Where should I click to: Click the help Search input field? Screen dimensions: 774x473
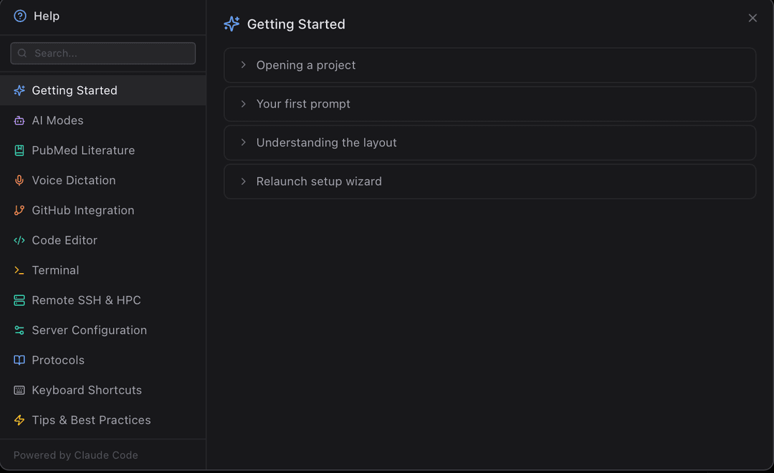[103, 53]
